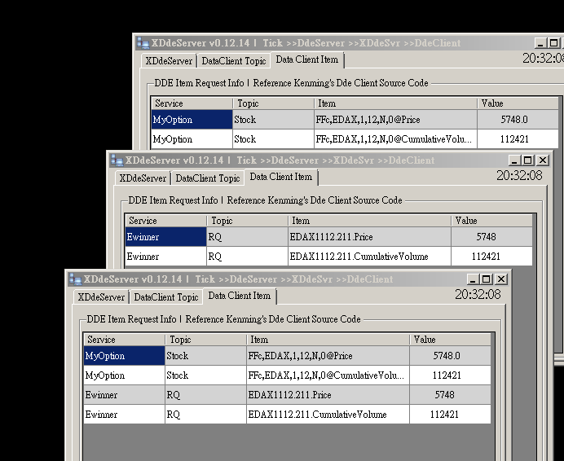
Task: Select FFc CumulativeVolu... item in back window
Action: click(395, 139)
